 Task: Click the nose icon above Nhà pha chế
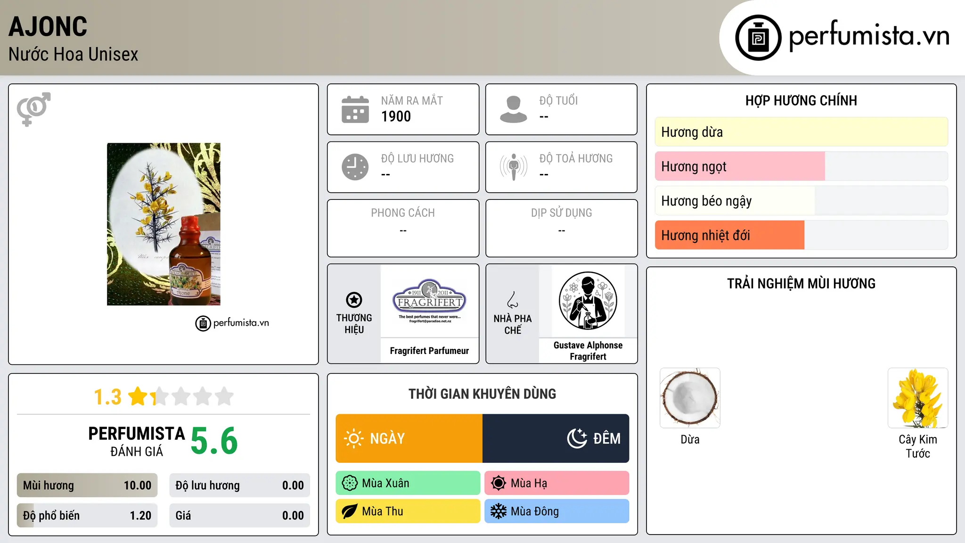click(513, 300)
